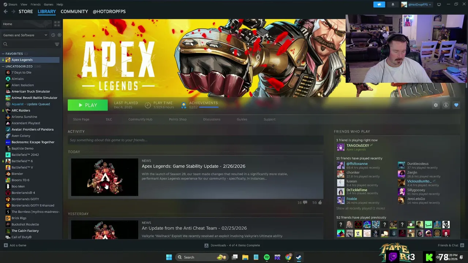Click the taskbar Search box
This screenshot has width=468, height=263.
(201, 257)
